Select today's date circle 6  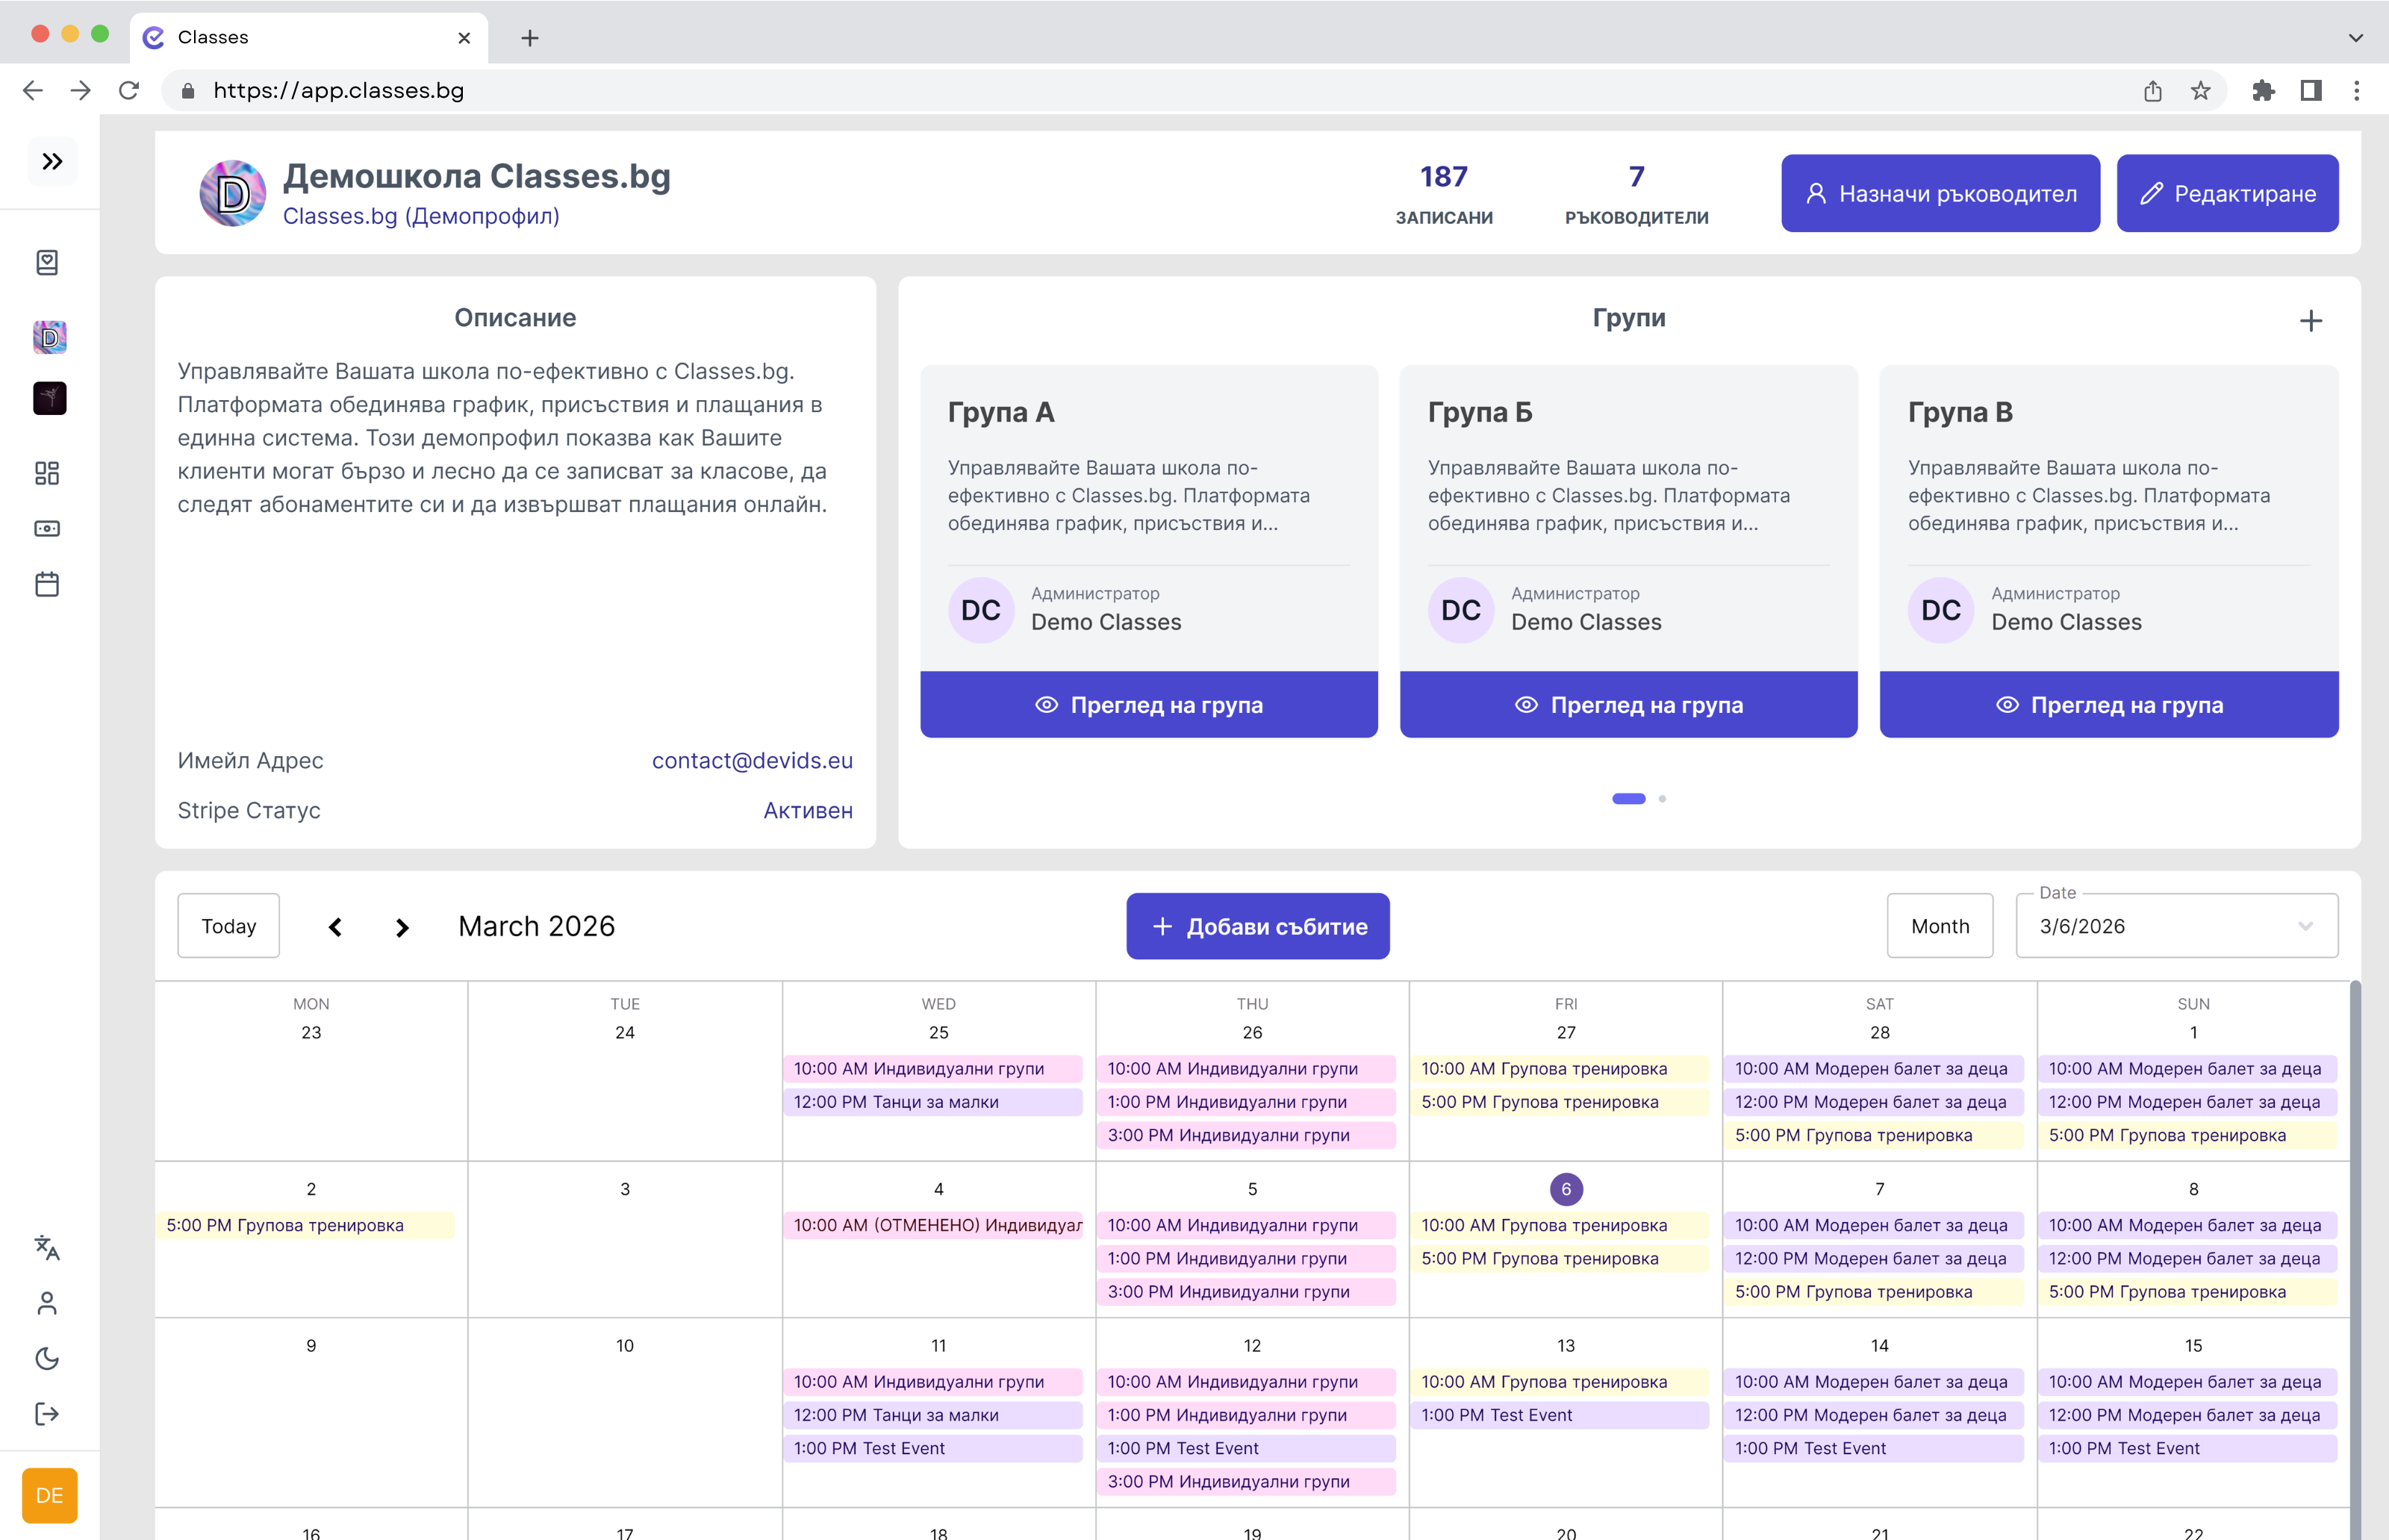click(1566, 1189)
